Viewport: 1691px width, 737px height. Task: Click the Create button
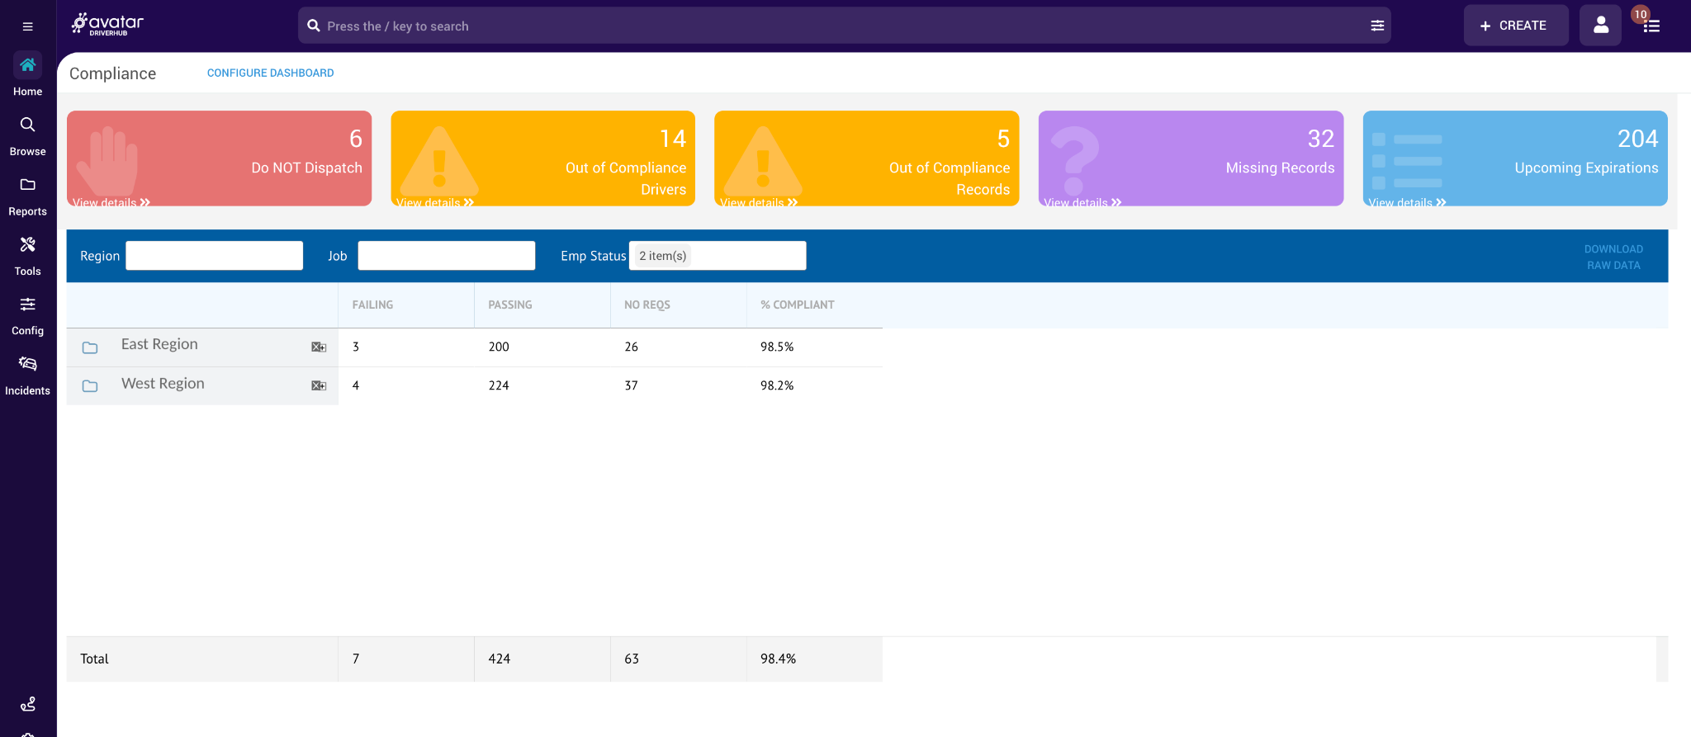(1515, 26)
